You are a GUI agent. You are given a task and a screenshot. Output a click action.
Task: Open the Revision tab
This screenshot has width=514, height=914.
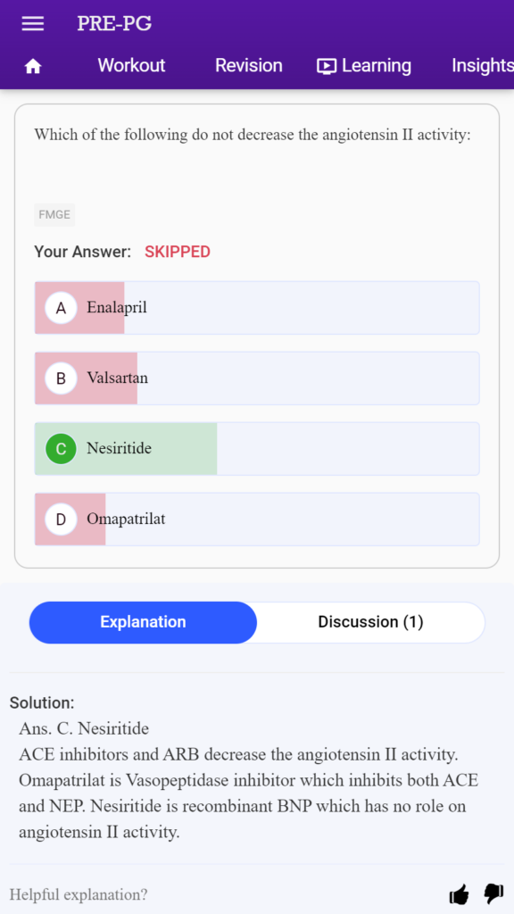248,65
